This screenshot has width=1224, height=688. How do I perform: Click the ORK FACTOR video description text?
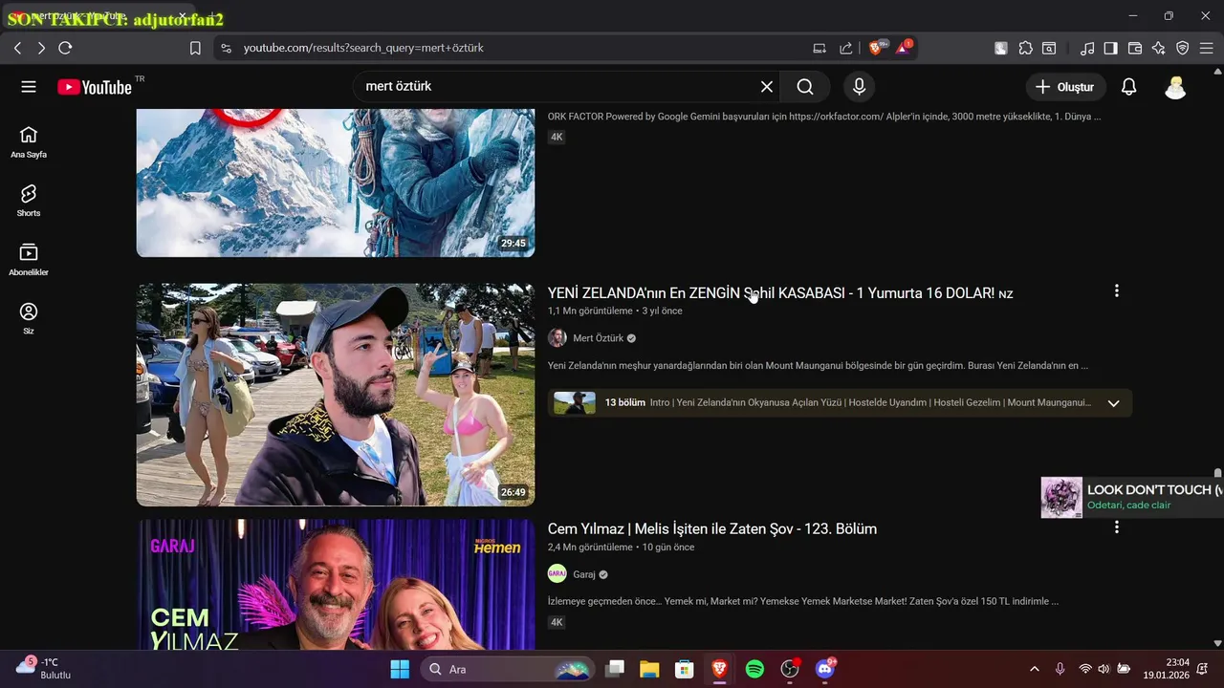tap(824, 117)
